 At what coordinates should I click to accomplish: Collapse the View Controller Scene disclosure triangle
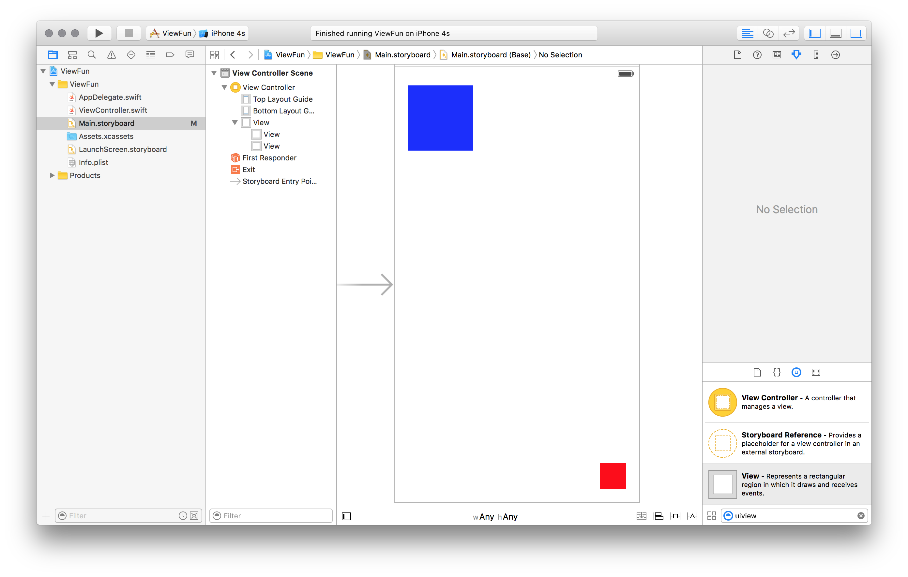[x=214, y=73]
